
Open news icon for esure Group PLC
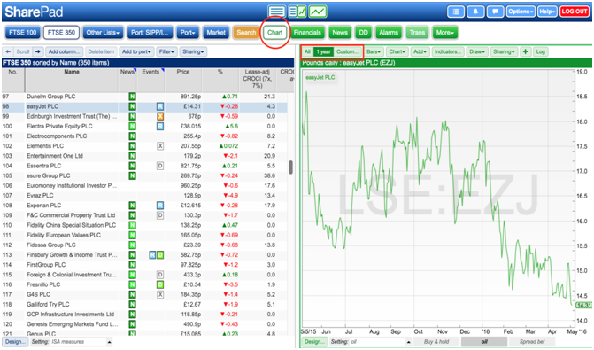point(132,175)
